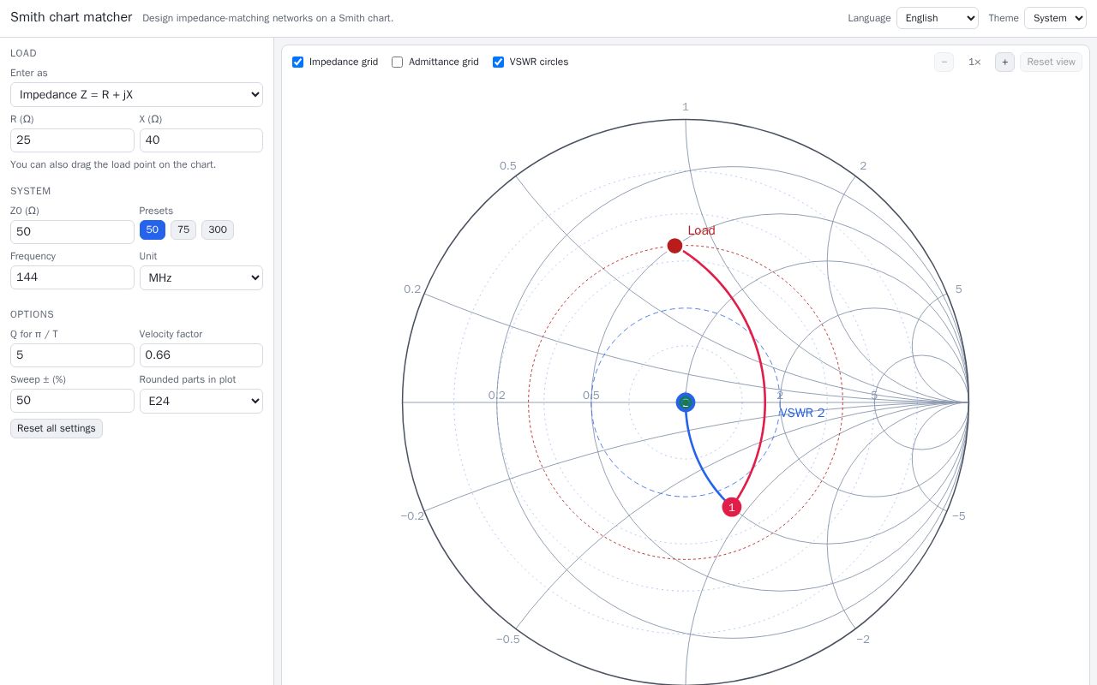1097x685 pixels.
Task: Click the Z0 (Ω) input field
Action: (72, 232)
